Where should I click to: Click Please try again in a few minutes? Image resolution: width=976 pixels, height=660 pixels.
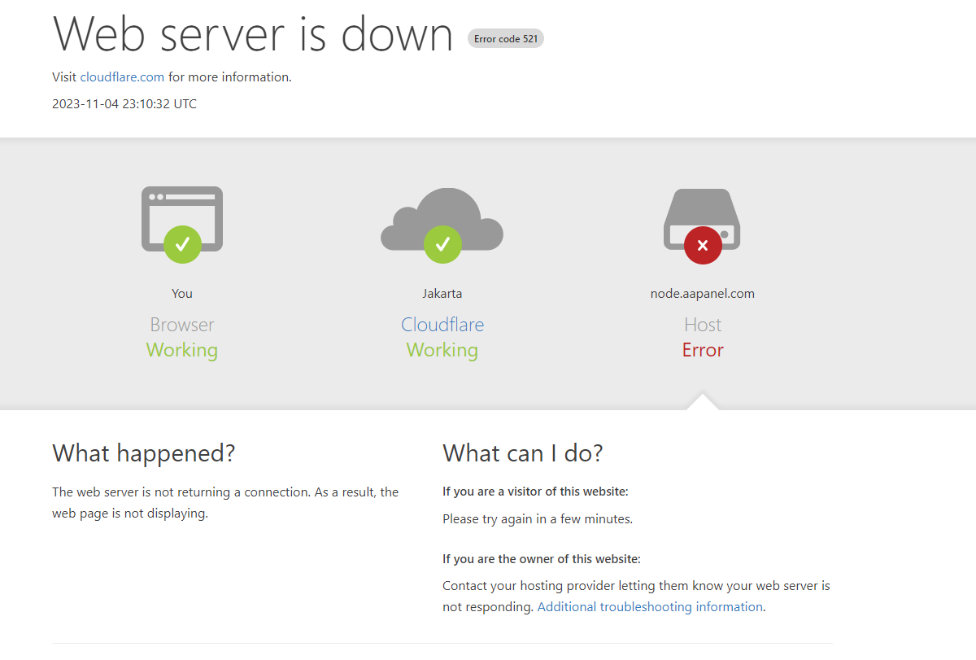point(538,519)
